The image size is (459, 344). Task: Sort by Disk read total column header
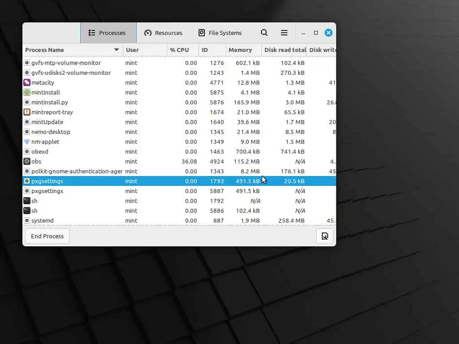(x=284, y=50)
